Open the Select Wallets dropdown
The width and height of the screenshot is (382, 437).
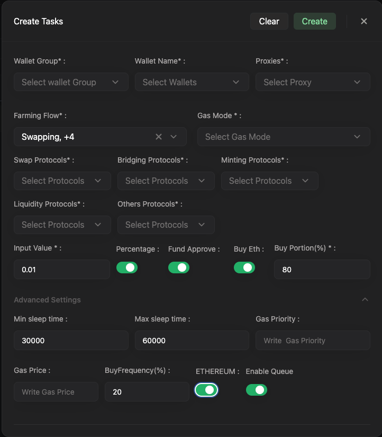point(192,82)
